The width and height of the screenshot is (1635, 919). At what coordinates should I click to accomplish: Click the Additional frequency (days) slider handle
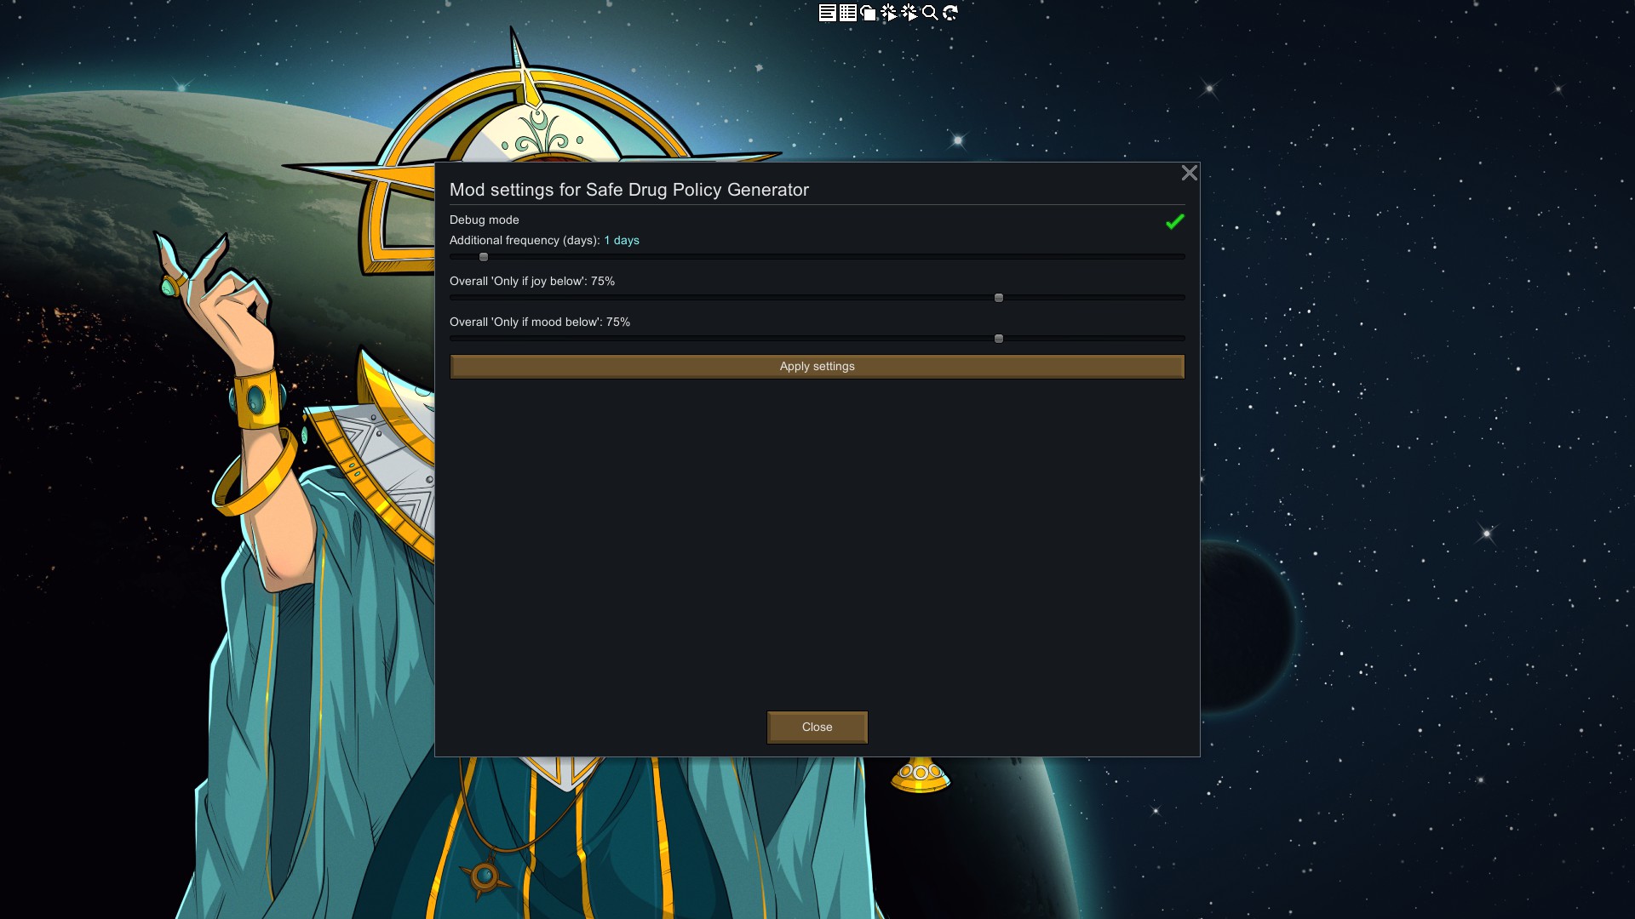(x=484, y=257)
